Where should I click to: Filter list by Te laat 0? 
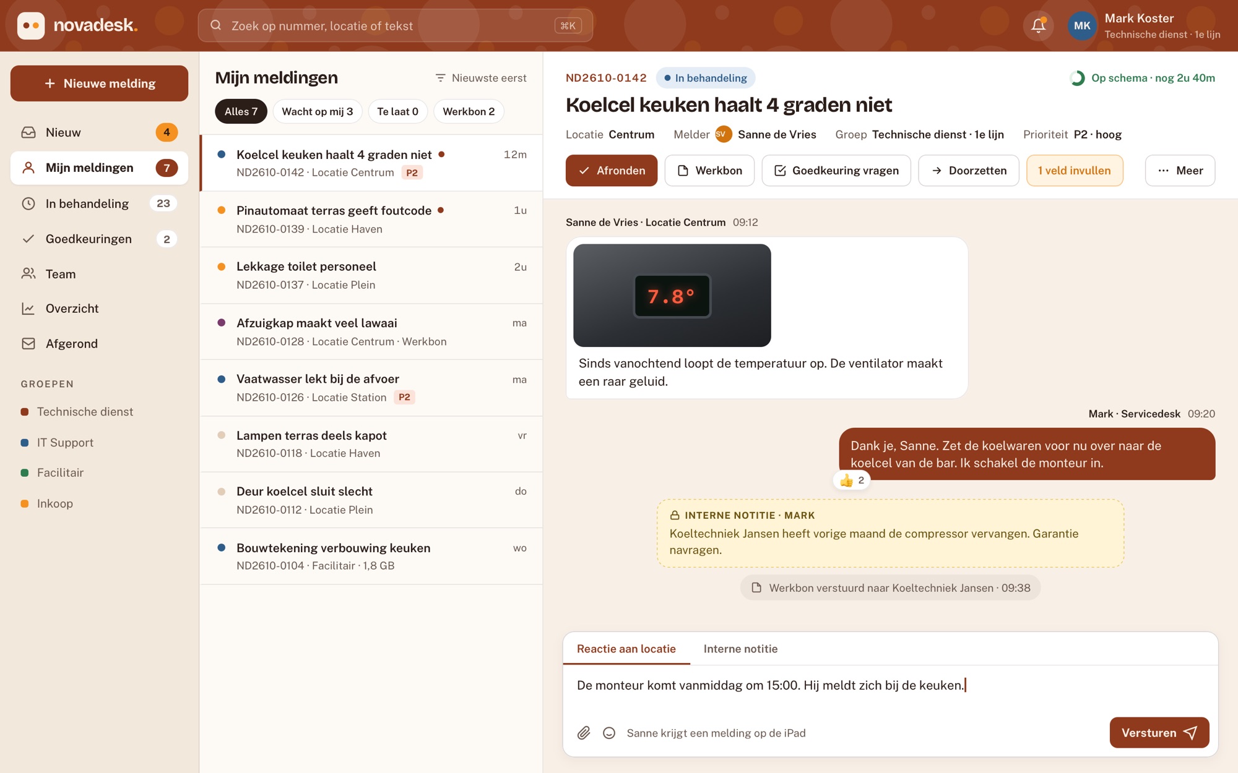pyautogui.click(x=397, y=111)
